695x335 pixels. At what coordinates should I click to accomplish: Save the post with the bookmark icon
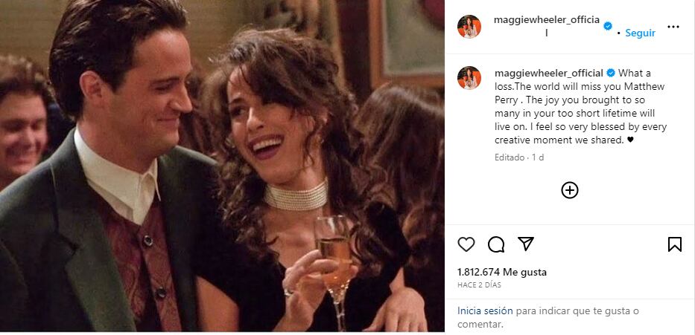674,244
